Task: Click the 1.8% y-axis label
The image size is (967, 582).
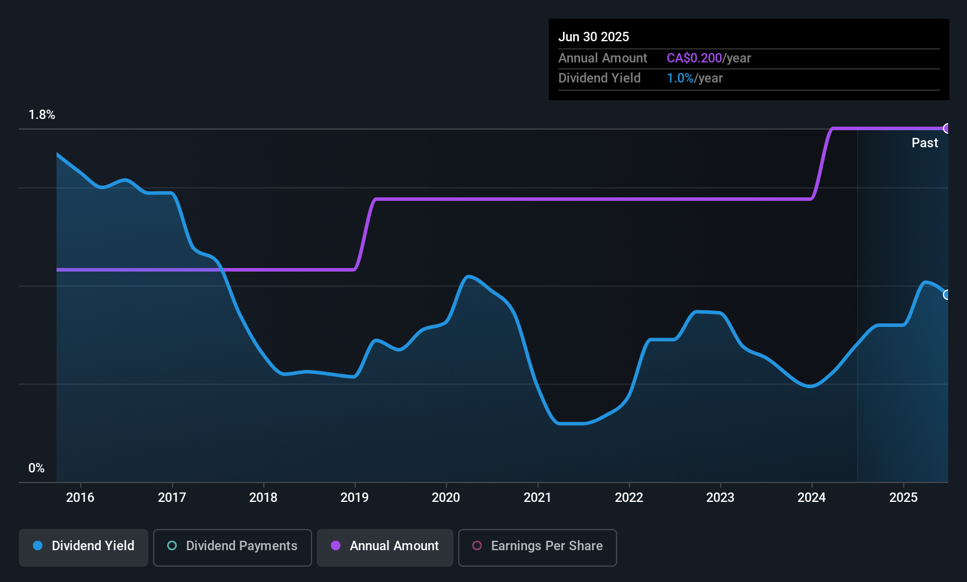Action: pos(42,115)
